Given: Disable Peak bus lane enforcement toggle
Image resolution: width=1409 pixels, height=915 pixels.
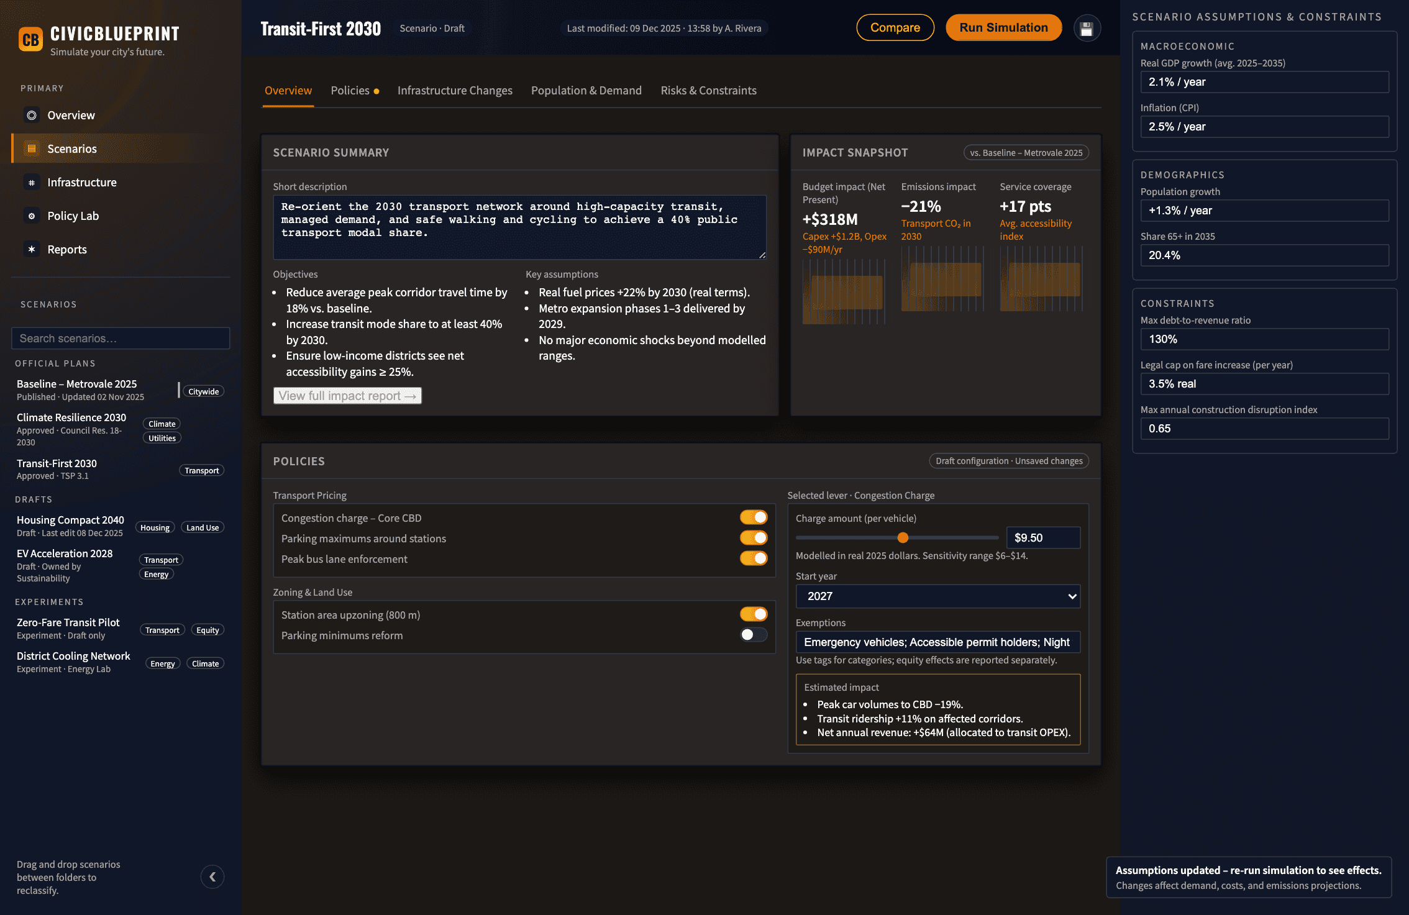Looking at the screenshot, I should point(753,558).
